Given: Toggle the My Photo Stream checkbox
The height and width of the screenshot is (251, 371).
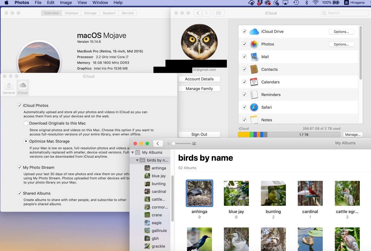Looking at the screenshot, I should pyautogui.click(x=20, y=167).
